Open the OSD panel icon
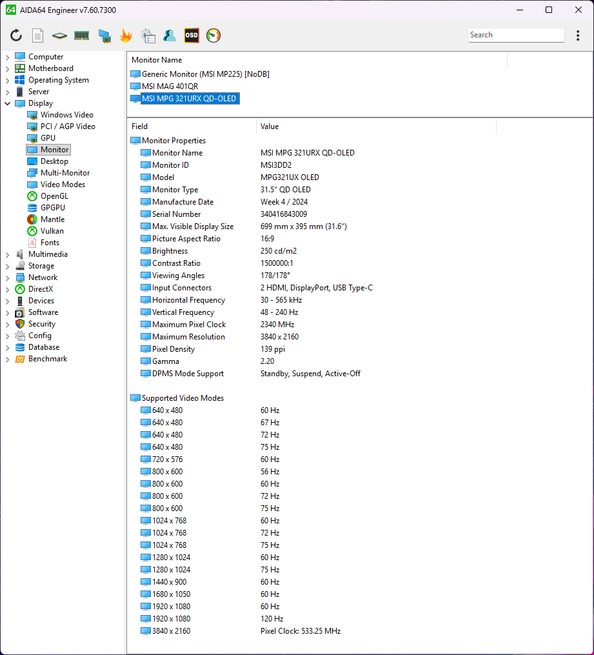The width and height of the screenshot is (594, 655). [x=192, y=35]
